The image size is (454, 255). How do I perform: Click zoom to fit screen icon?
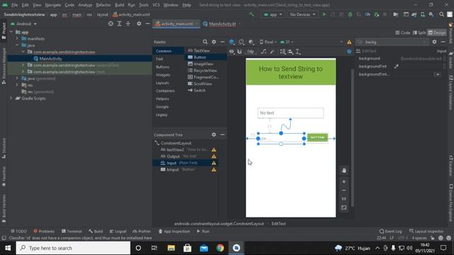point(344,208)
